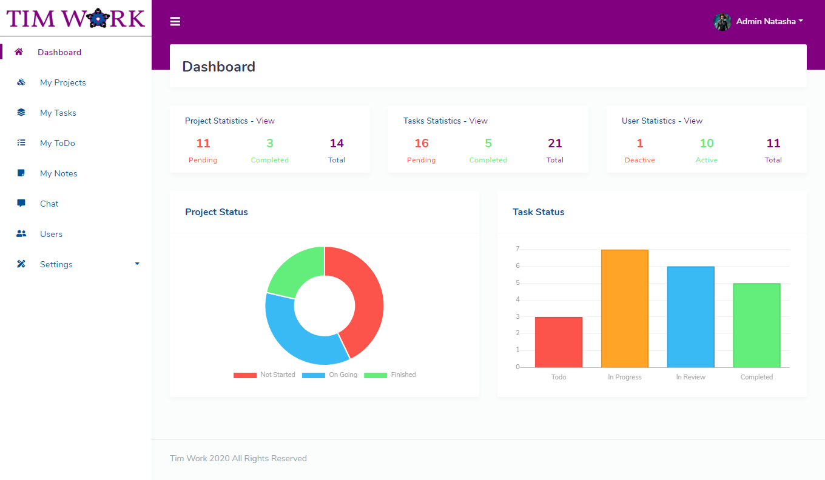Expand the Settings submenu caret

[137, 264]
